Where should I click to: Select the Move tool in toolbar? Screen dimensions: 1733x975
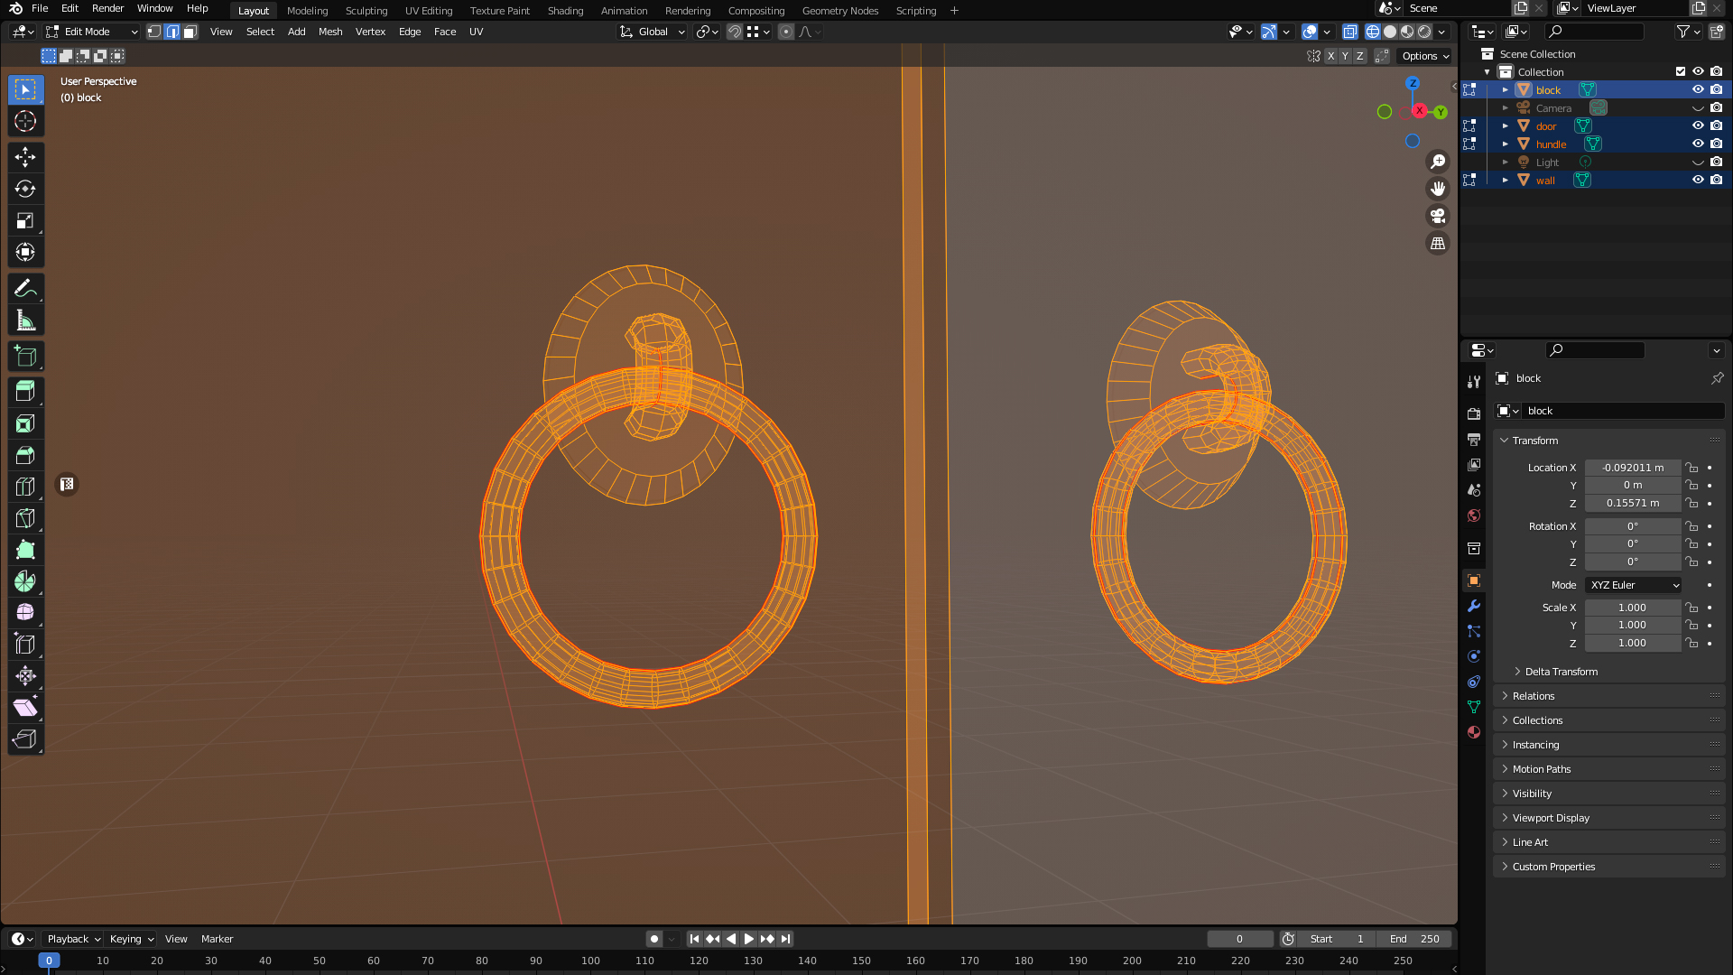(25, 157)
